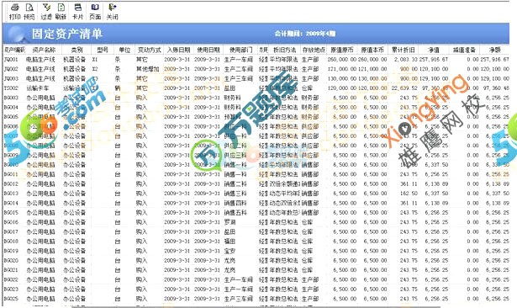
Task: Click the 刷新 refresh icon
Action: coord(61,12)
